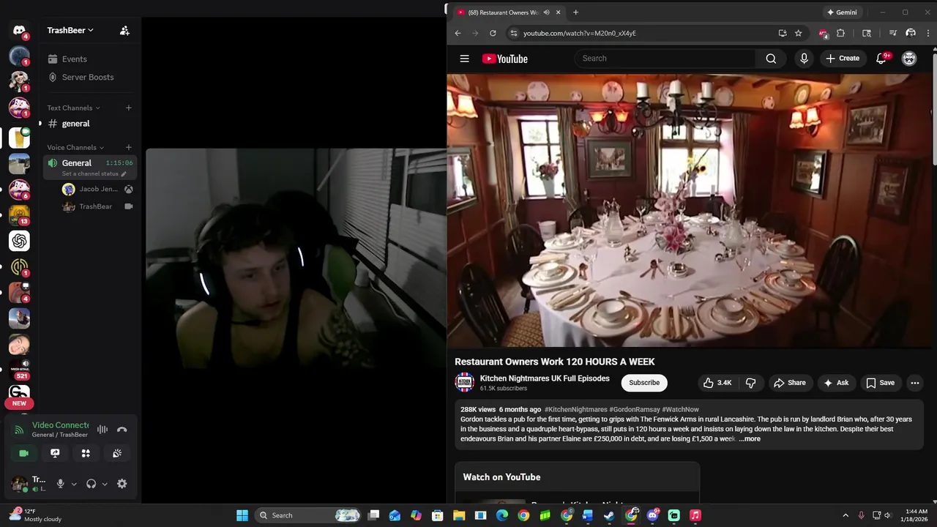This screenshot has height=527, width=937.
Task: Run the YouTube search magnifier button
Action: pos(771,59)
